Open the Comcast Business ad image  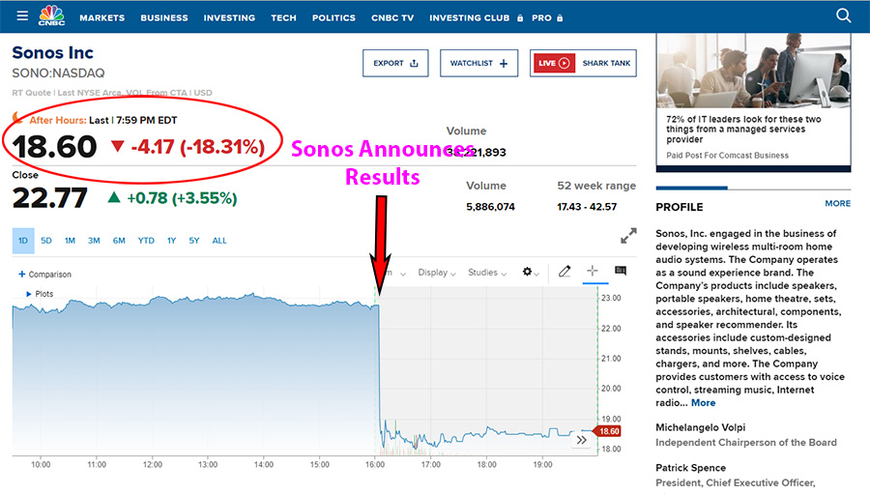click(753, 71)
